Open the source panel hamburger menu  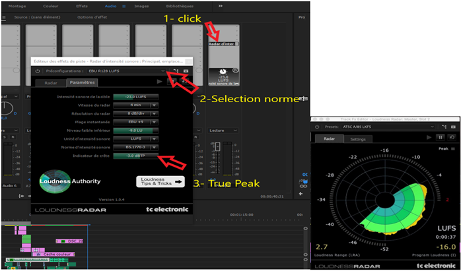pyautogui.click(x=4, y=18)
